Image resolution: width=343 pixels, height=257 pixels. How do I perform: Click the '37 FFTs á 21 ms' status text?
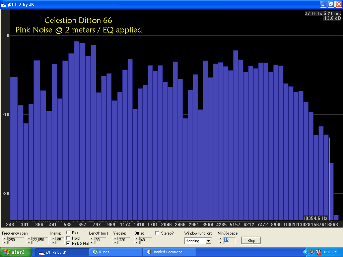[x=323, y=13]
